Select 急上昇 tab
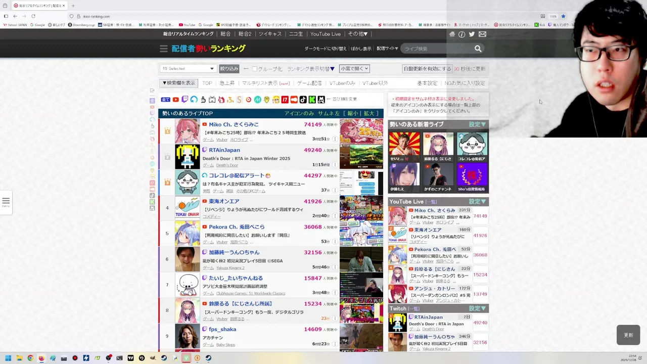Image resolution: width=647 pixels, height=364 pixels. click(x=227, y=83)
